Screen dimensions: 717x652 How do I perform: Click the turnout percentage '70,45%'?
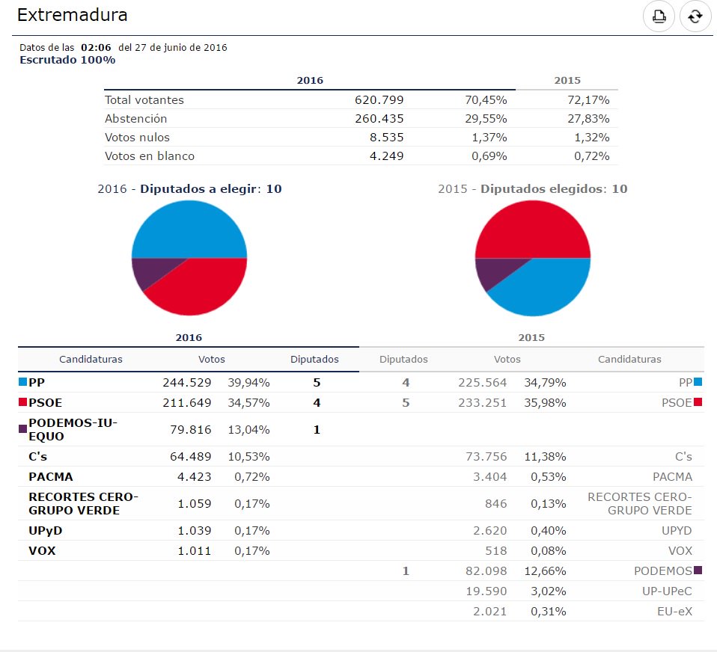point(486,100)
